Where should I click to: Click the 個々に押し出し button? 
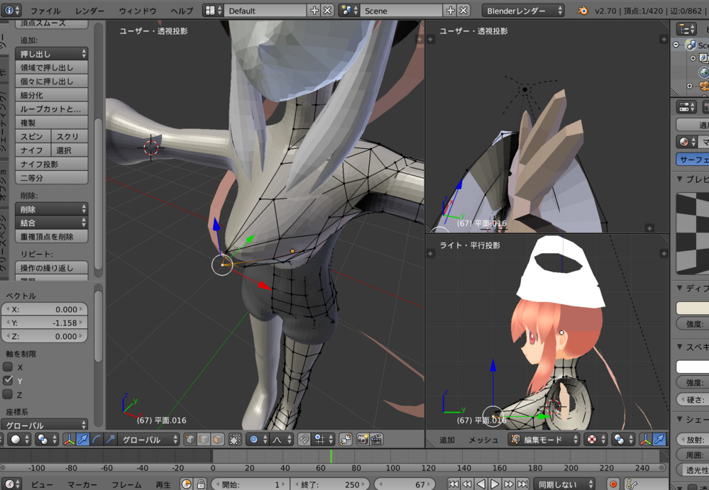coord(52,82)
